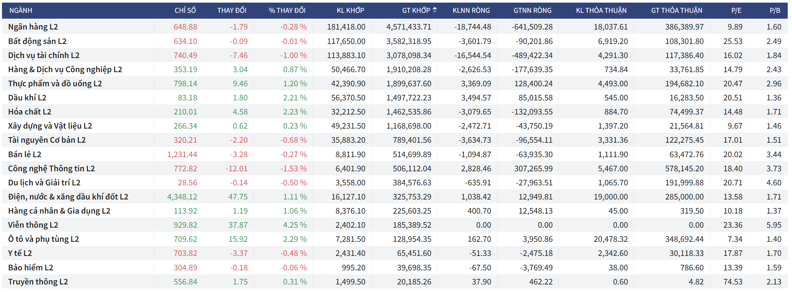The width and height of the screenshot is (792, 292).
Task: Sort by CHỈ SỐ column header
Action: point(185,10)
